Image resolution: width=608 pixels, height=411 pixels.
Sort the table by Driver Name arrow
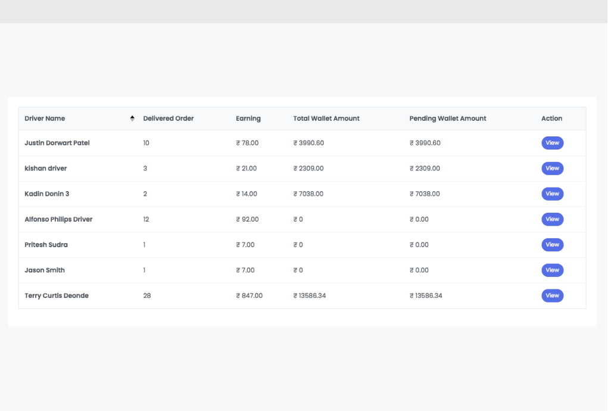(132, 119)
